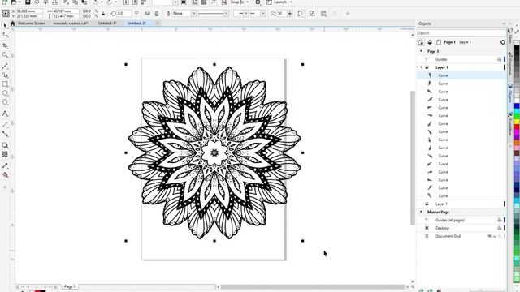This screenshot has height=292, width=520.
Task: Pick the blue color swatch in palette
Action: point(517,106)
